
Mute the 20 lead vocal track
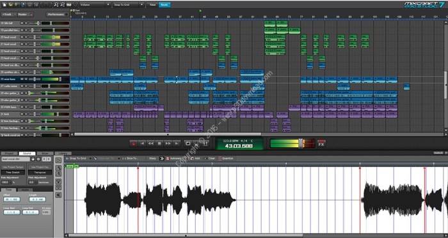point(22,37)
